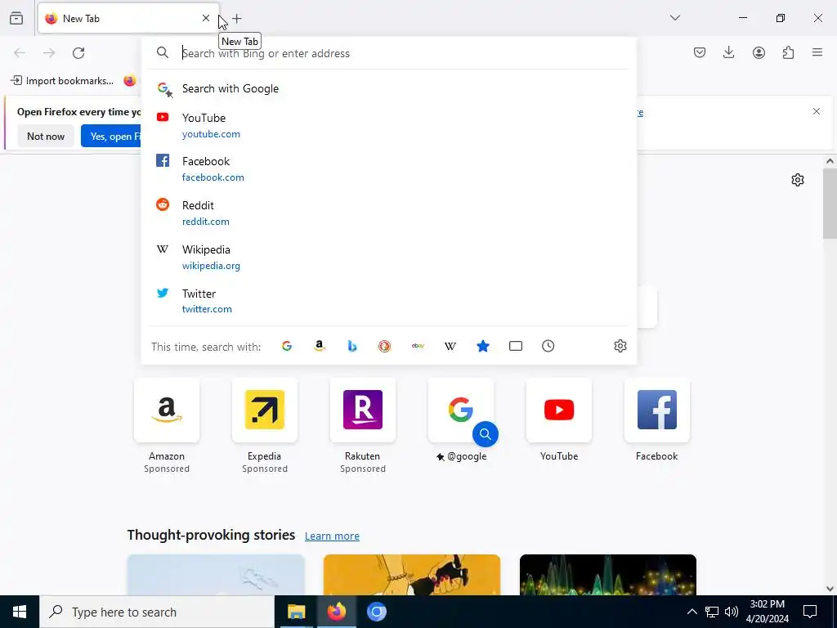Open a new tab with the plus button
The width and height of the screenshot is (837, 628).
[x=237, y=19]
